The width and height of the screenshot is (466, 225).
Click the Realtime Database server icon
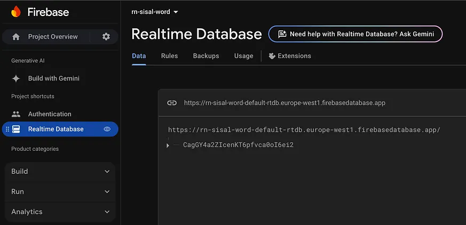(16, 129)
